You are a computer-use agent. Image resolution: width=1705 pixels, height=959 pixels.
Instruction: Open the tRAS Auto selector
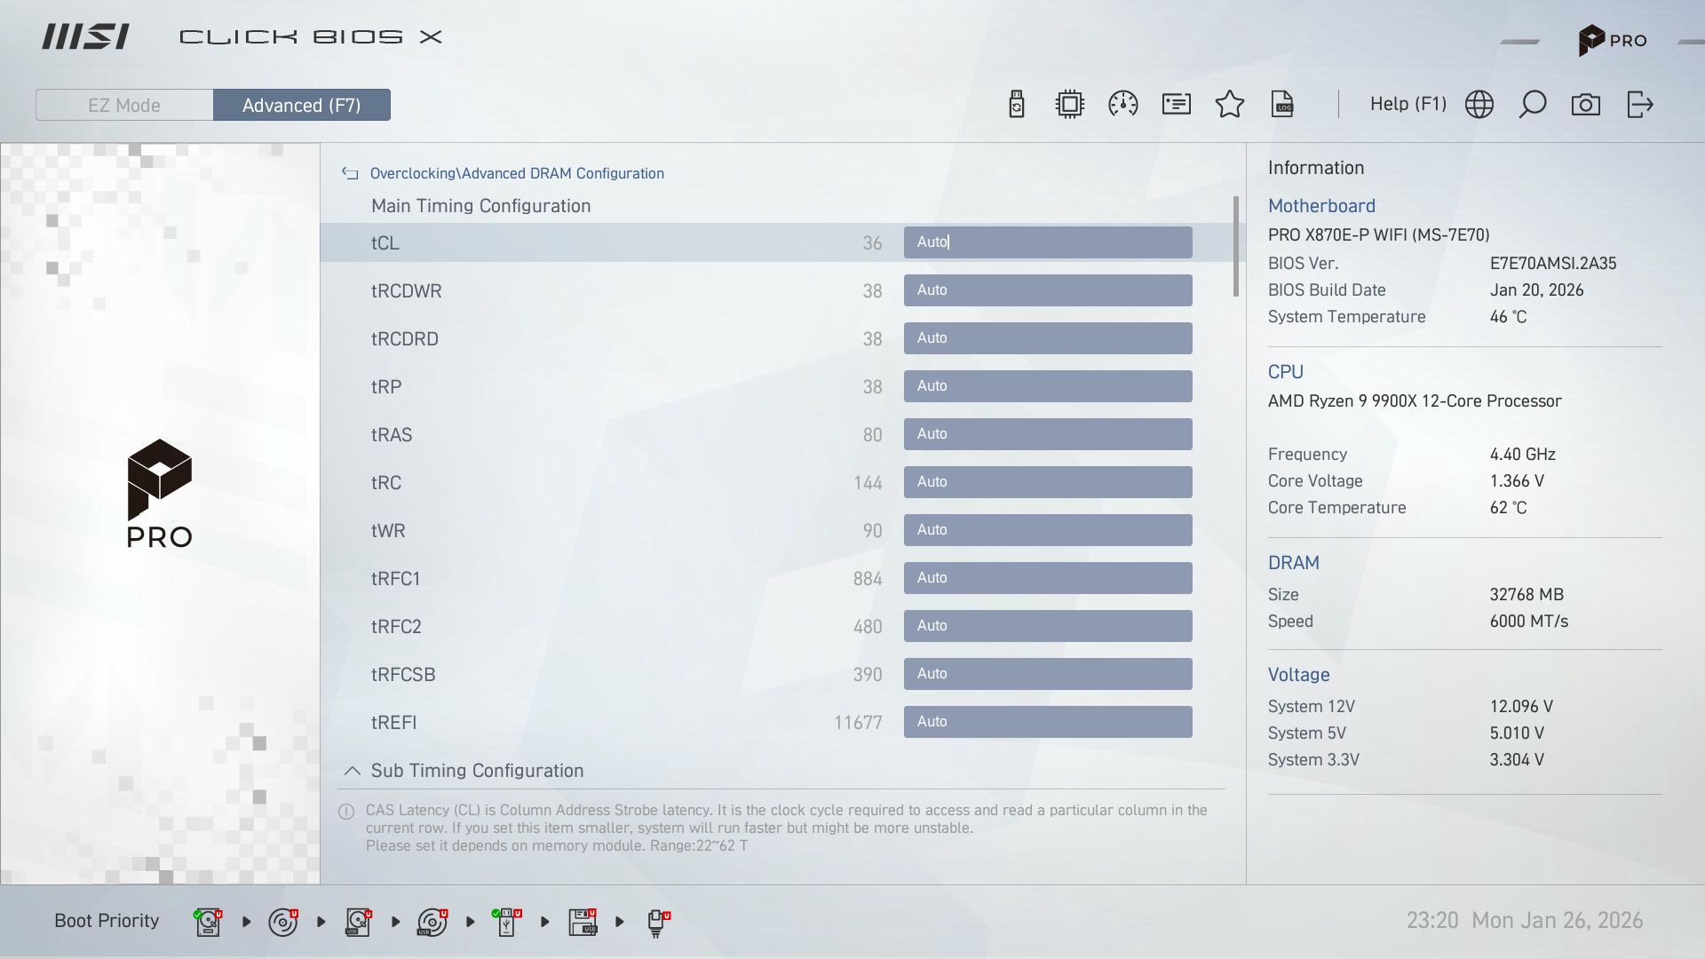coord(1048,433)
